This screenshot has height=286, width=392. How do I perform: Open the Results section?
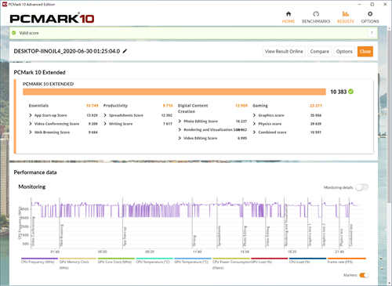pyautogui.click(x=346, y=17)
